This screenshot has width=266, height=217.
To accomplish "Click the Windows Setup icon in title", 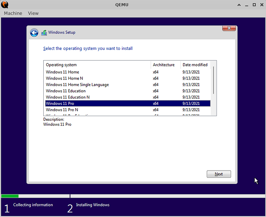I will point(44,33).
